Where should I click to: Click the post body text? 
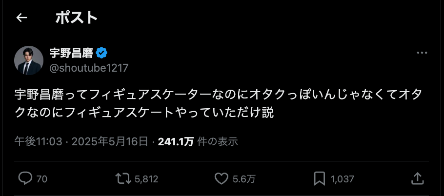[x=219, y=104]
